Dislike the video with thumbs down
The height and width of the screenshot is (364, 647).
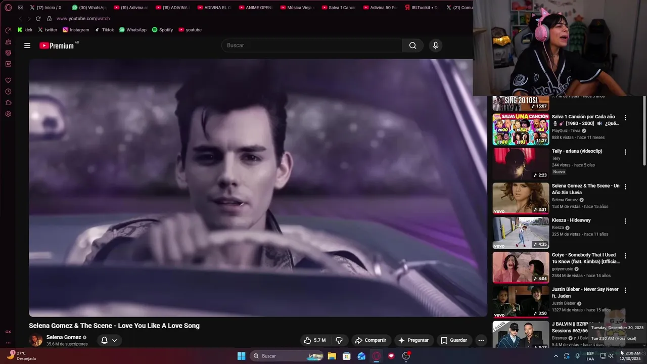(x=339, y=340)
